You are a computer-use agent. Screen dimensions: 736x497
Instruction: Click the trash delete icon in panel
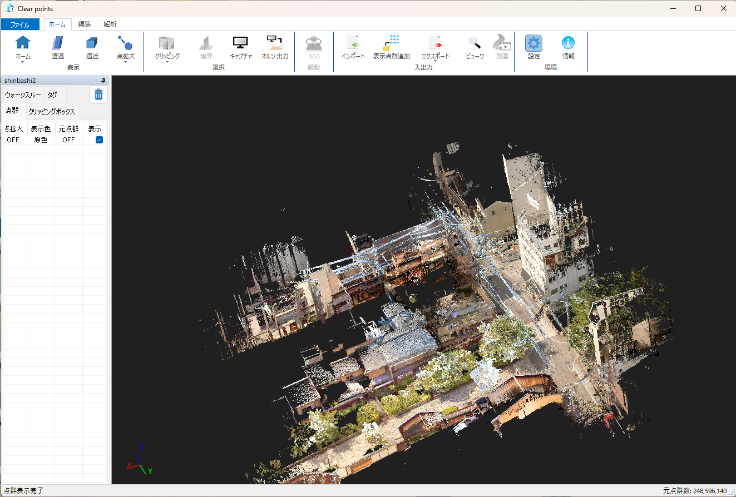coord(98,95)
